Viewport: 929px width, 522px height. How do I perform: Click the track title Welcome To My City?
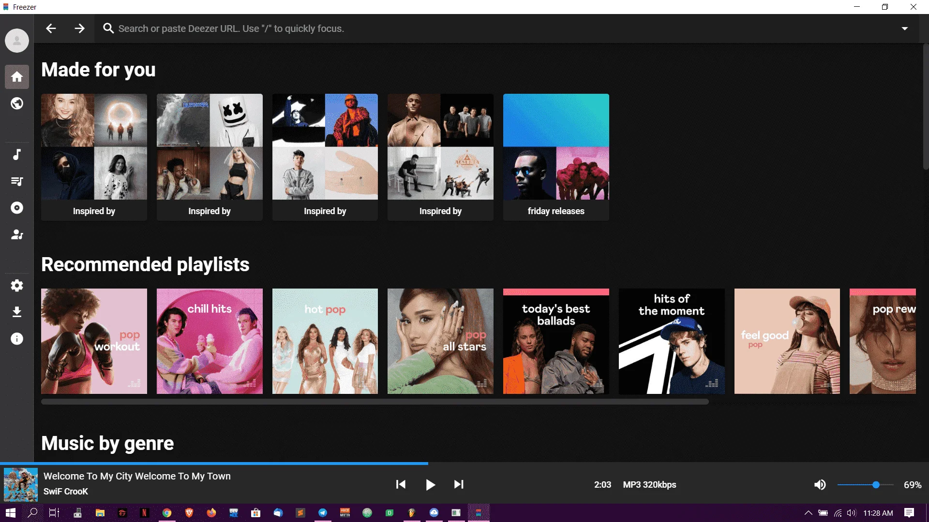pyautogui.click(x=137, y=476)
